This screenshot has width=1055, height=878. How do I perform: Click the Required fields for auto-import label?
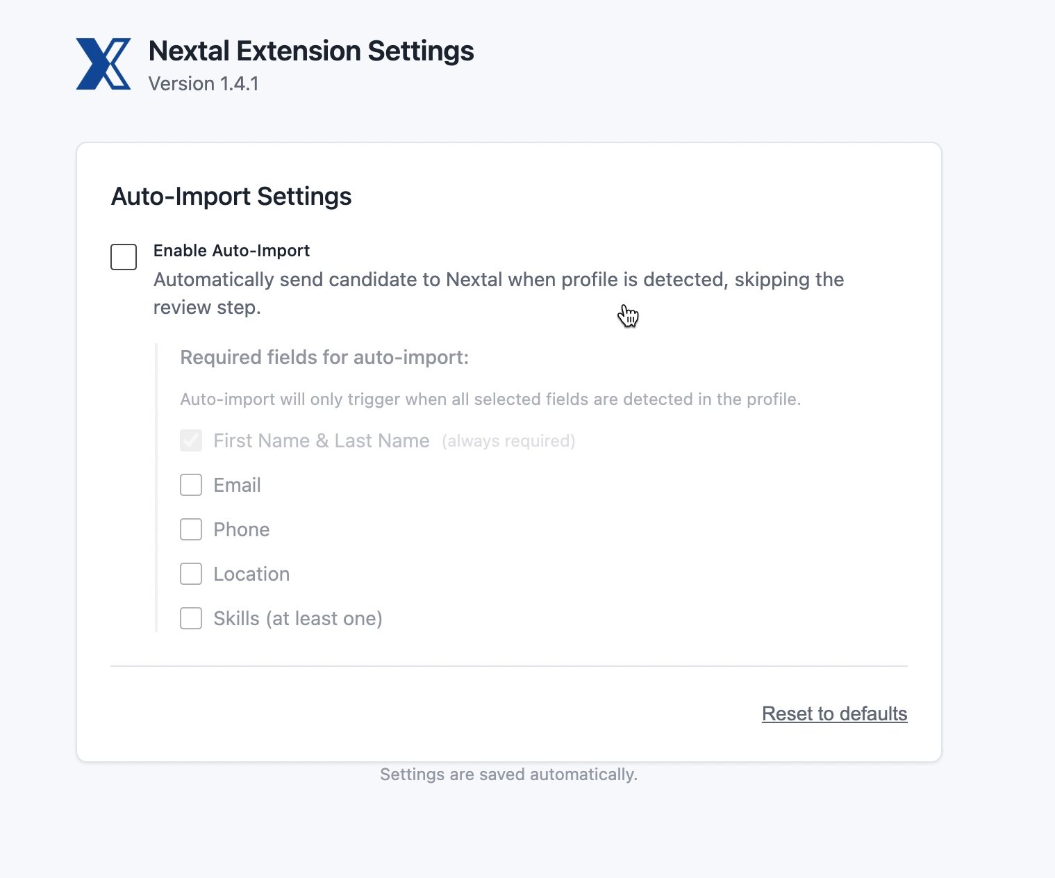324,357
